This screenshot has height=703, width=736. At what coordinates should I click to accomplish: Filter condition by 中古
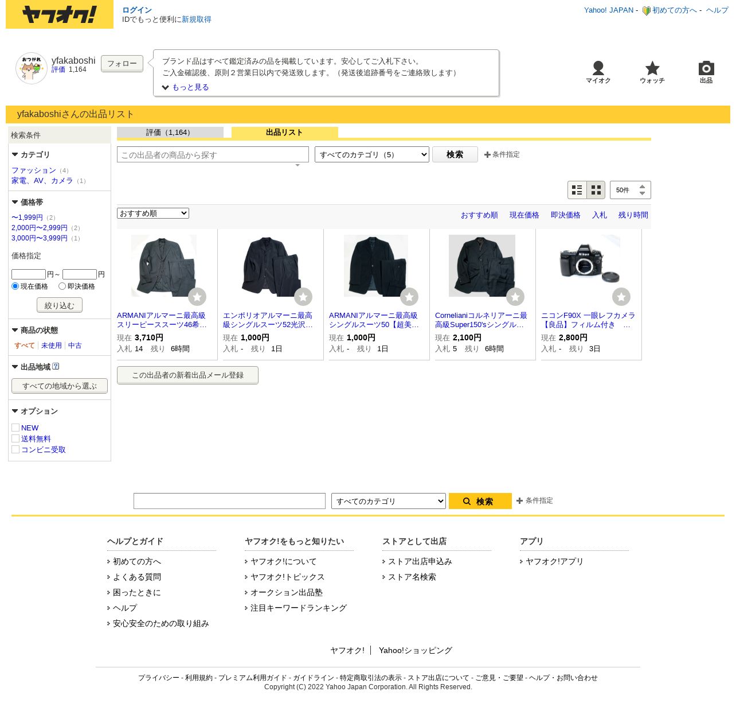75,345
